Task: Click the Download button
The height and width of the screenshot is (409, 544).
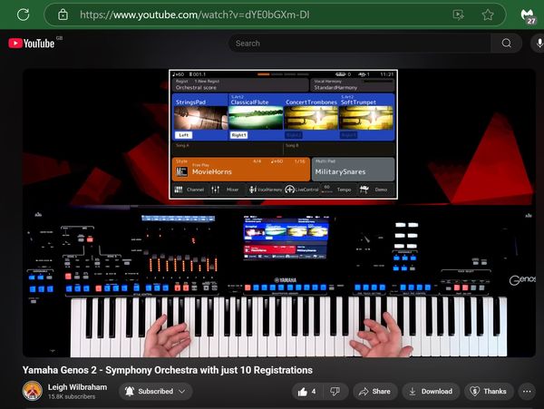Action: (x=431, y=391)
